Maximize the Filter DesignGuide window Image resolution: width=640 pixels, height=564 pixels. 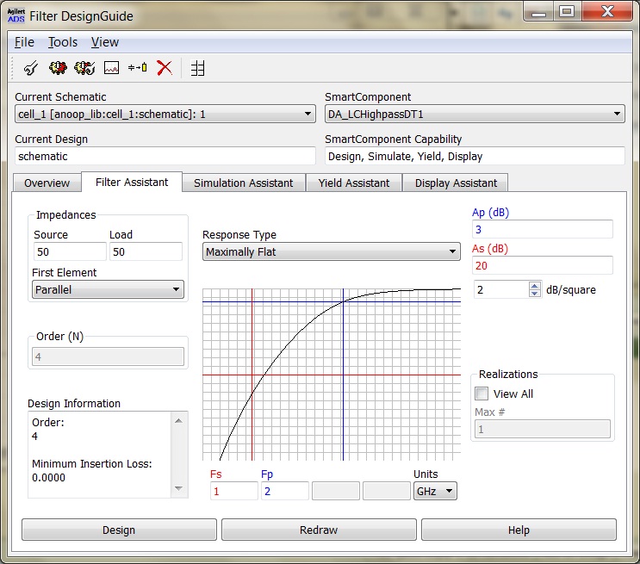click(x=567, y=11)
